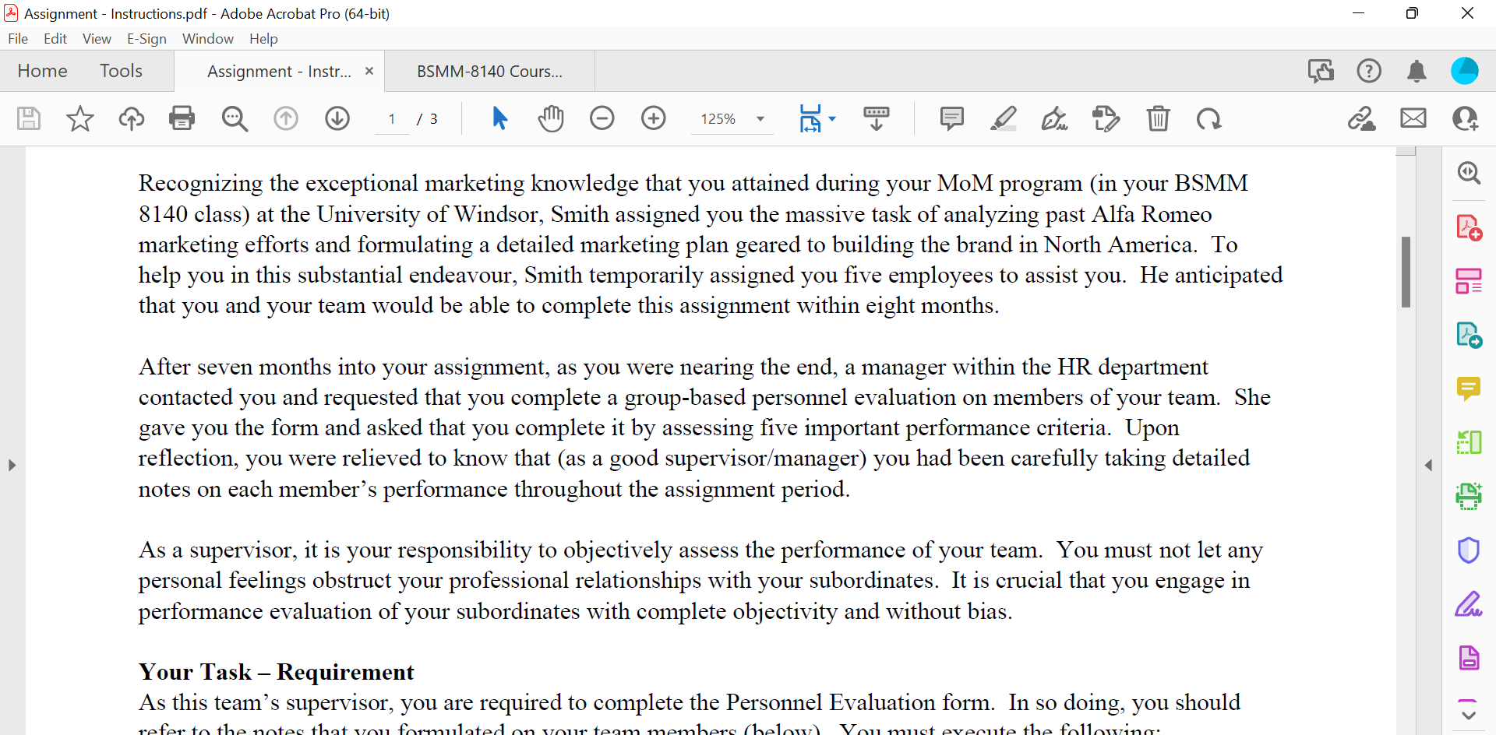Screen dimensions: 1496x735
Task: Click the Fit to width scrolling icon
Action: click(810, 118)
